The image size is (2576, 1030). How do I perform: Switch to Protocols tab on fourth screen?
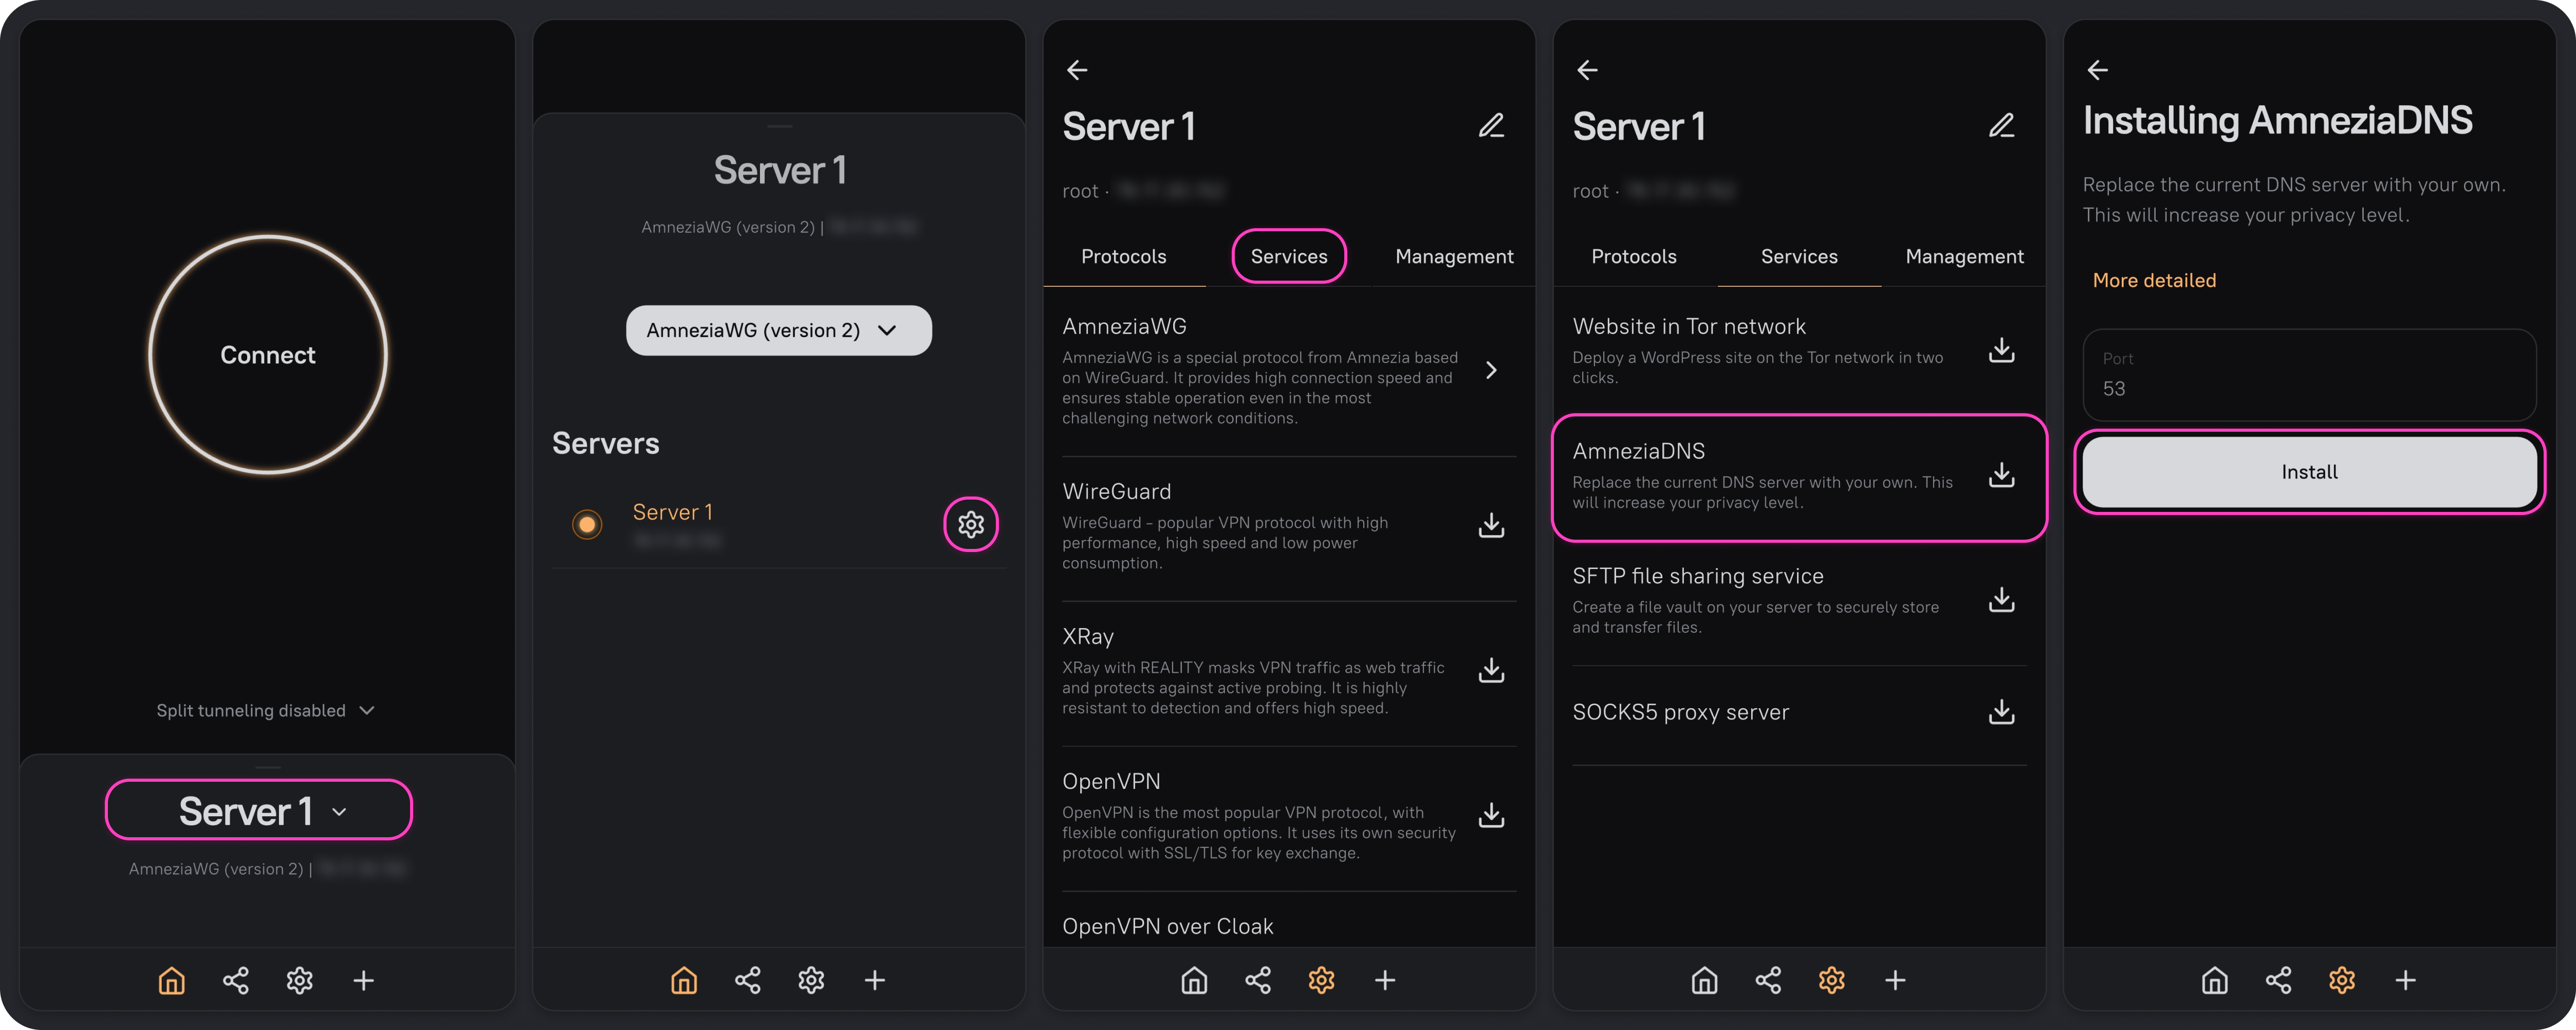point(1634,257)
